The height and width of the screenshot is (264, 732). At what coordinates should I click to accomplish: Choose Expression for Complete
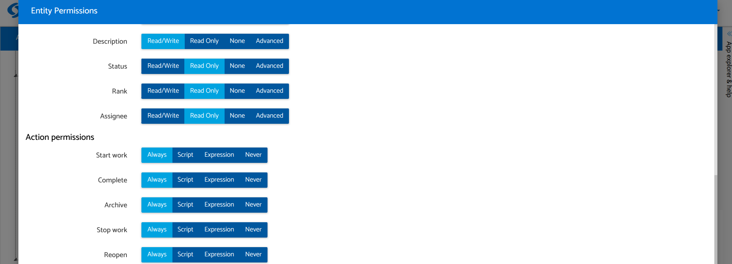219,180
